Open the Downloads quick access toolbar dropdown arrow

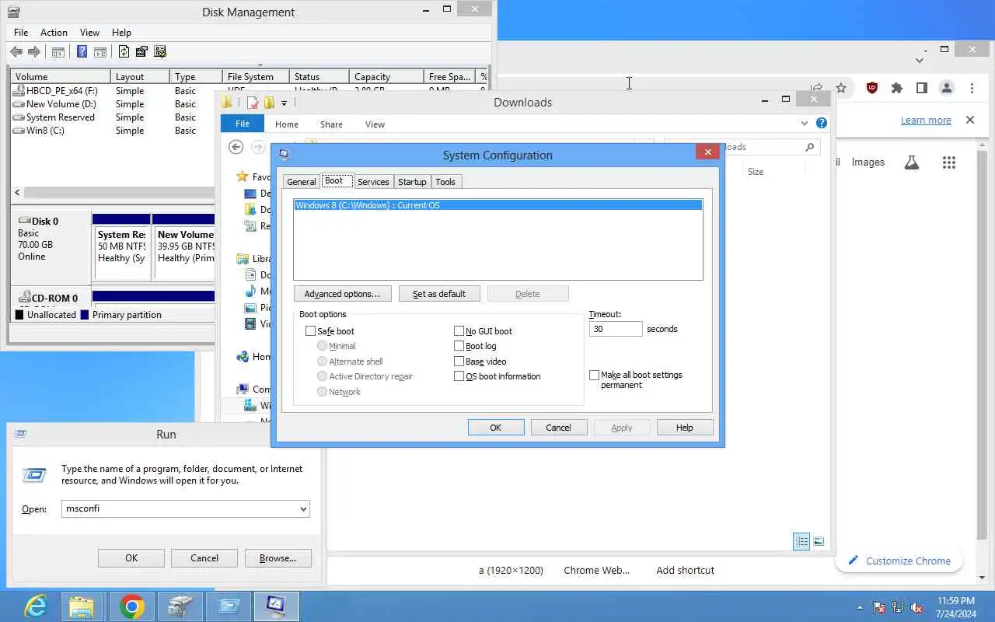click(284, 103)
